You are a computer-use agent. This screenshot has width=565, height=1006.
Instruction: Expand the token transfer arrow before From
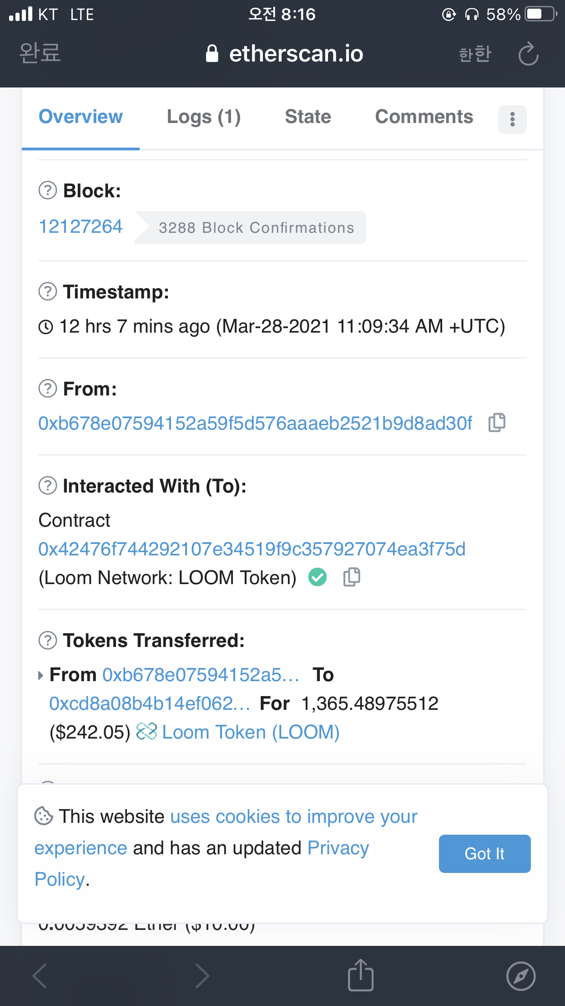(41, 675)
